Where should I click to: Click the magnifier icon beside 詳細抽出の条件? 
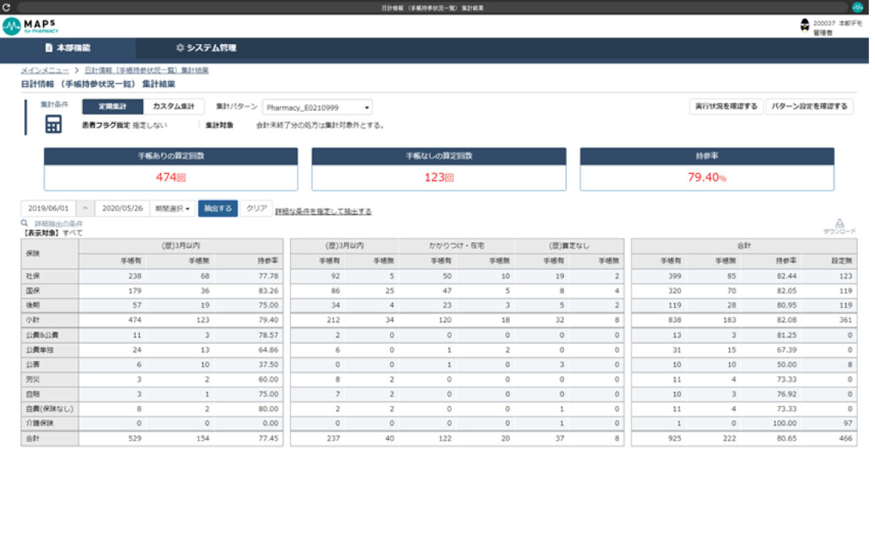(25, 223)
